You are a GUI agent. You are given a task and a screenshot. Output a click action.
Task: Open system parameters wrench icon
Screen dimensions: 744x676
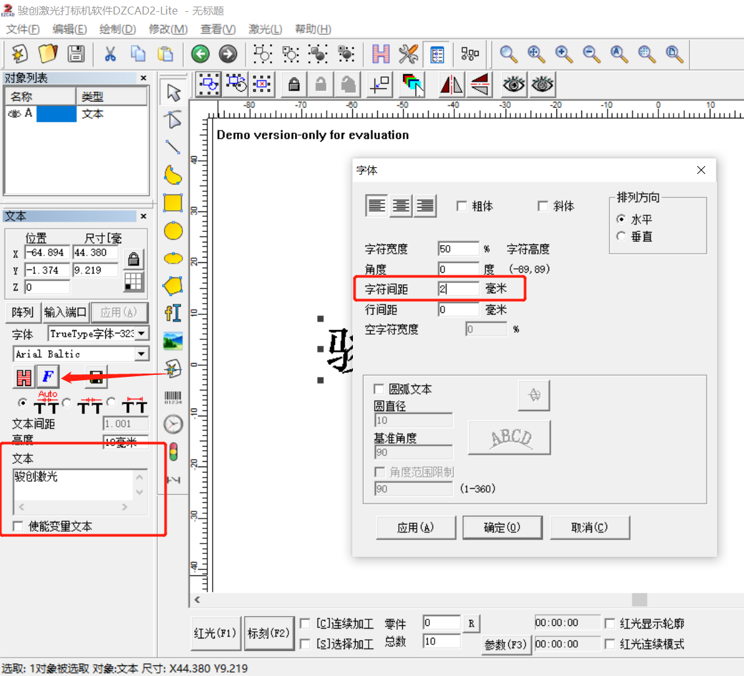click(x=408, y=53)
